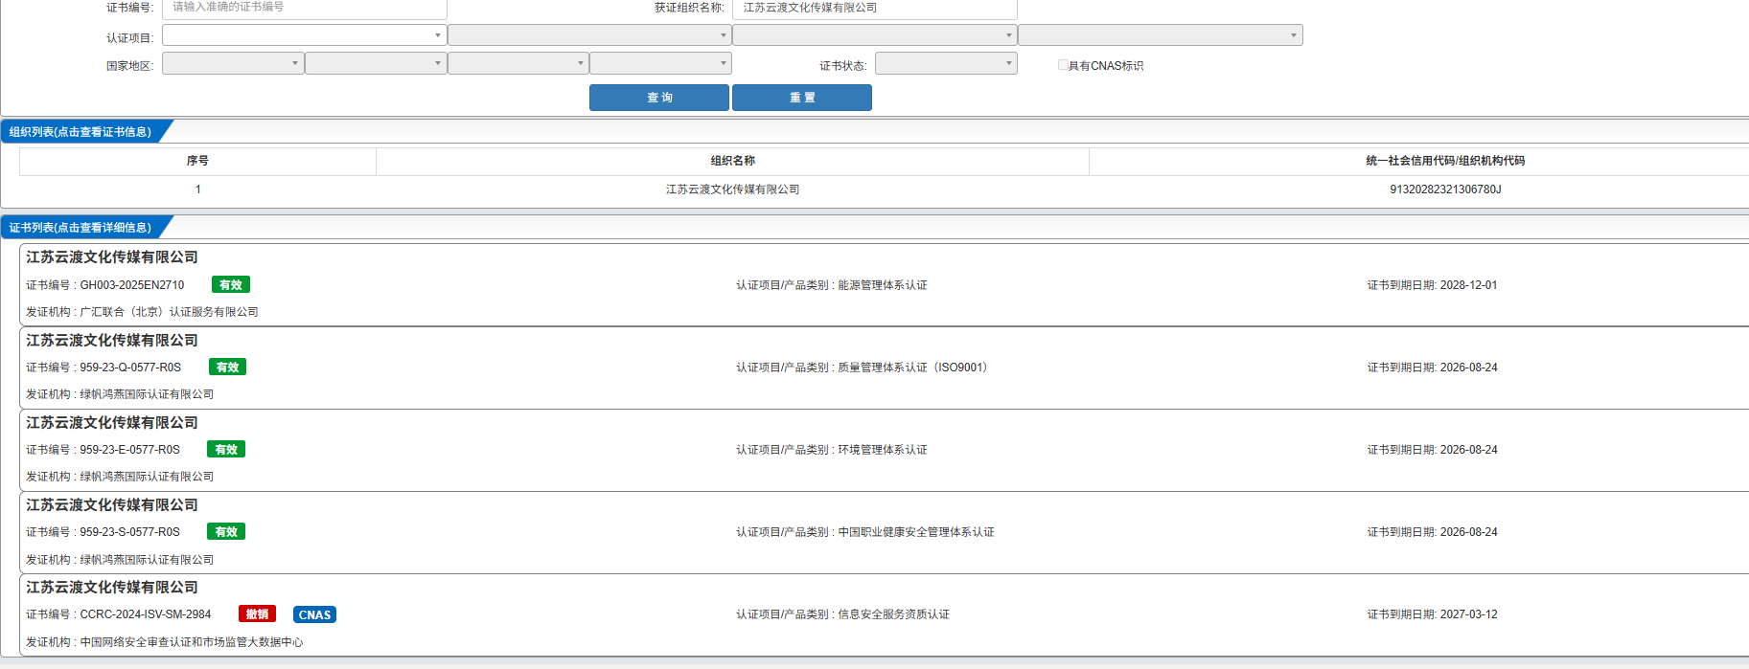Select the 组织列表 tab header
Screen dimensions: 1749x669
click(x=81, y=132)
